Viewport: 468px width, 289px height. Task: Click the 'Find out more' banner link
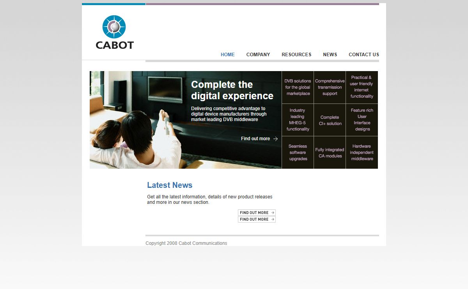259,139
